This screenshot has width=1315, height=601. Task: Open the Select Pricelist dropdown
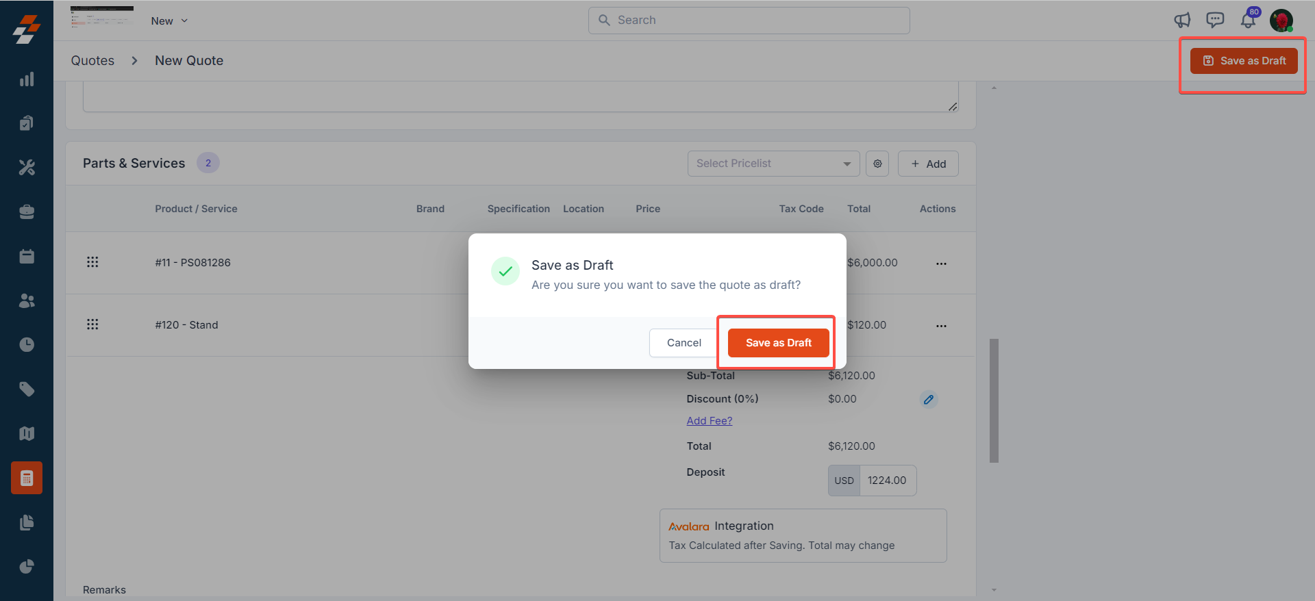click(x=773, y=164)
